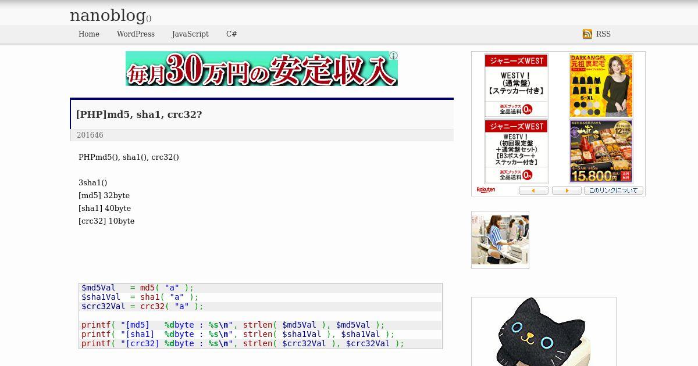Click the printf line for [sha1]
The image size is (698, 366).
pos(261,335)
